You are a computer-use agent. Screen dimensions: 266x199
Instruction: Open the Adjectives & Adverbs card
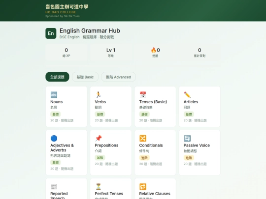(66, 152)
